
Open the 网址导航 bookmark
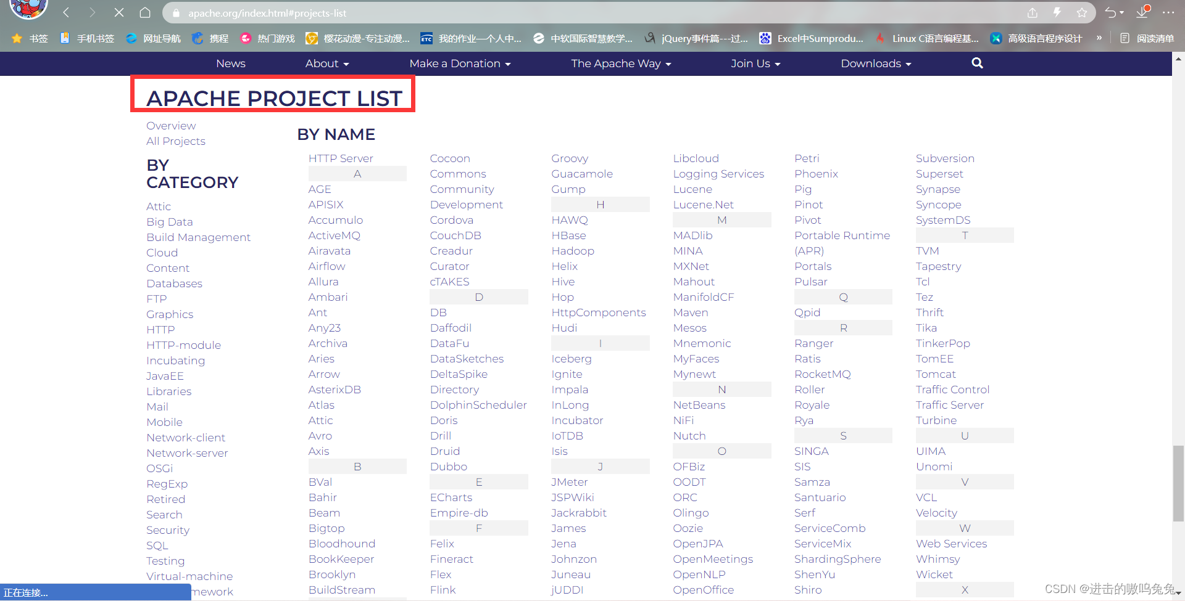(x=153, y=38)
